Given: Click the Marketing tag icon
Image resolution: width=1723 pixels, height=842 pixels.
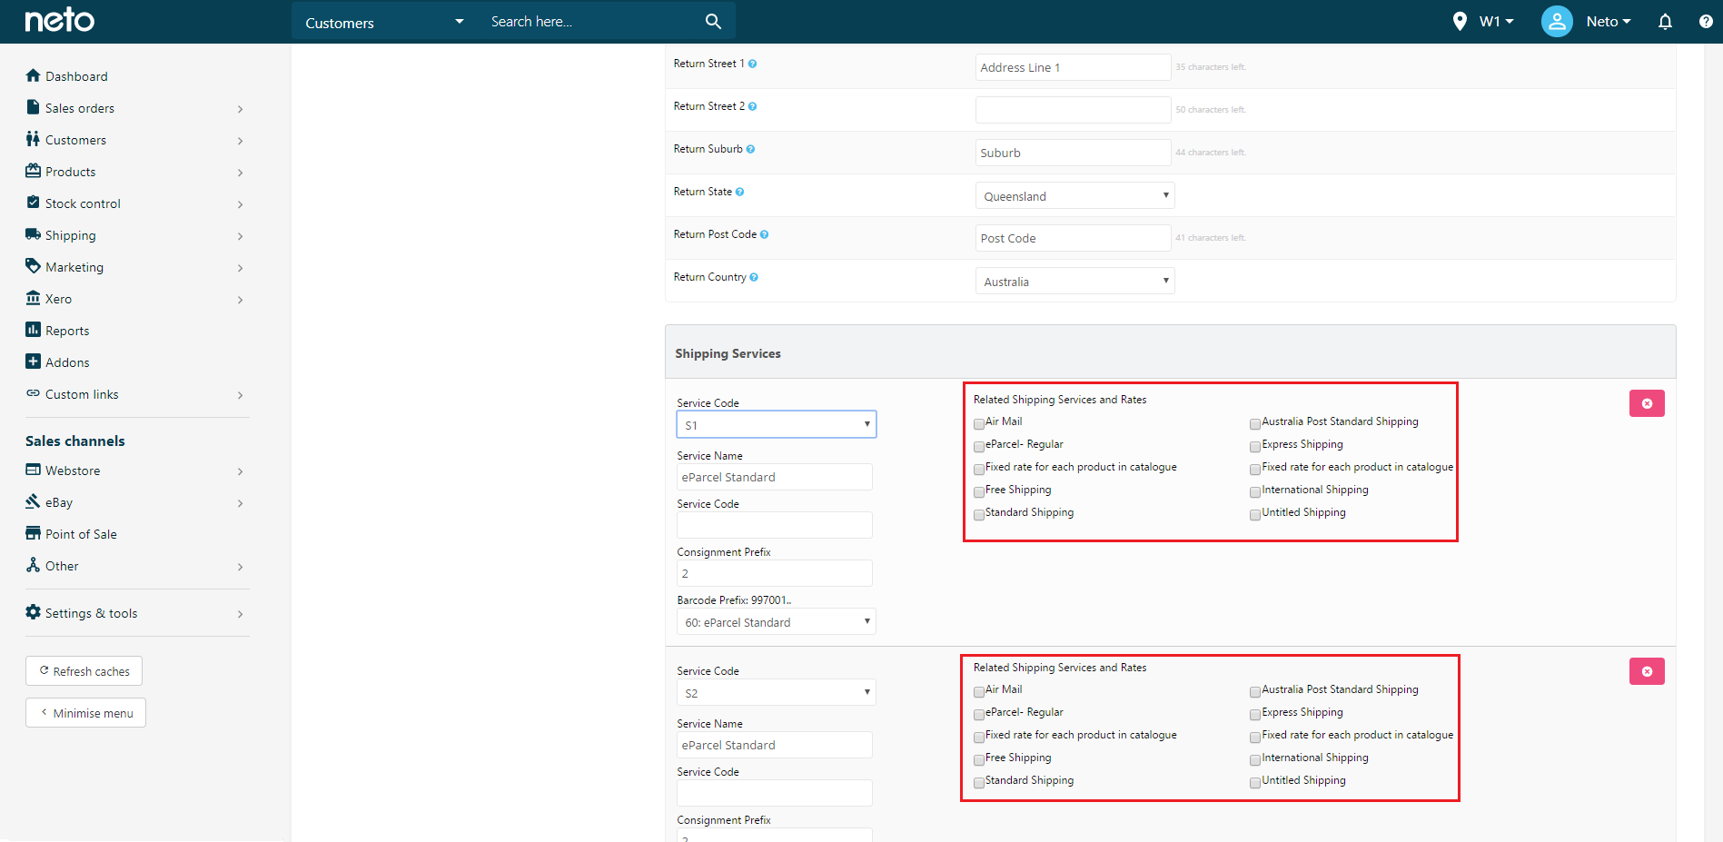Looking at the screenshot, I should coord(34,266).
